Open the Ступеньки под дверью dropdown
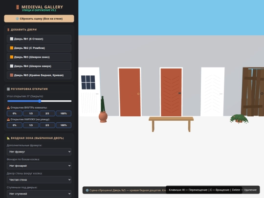264x198 pixels. [x=39, y=194]
